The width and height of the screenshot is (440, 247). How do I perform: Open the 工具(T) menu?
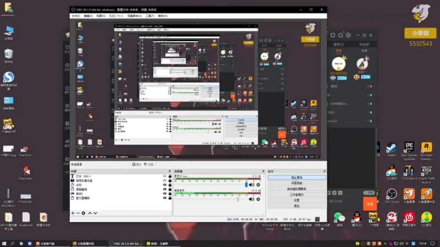click(150, 16)
